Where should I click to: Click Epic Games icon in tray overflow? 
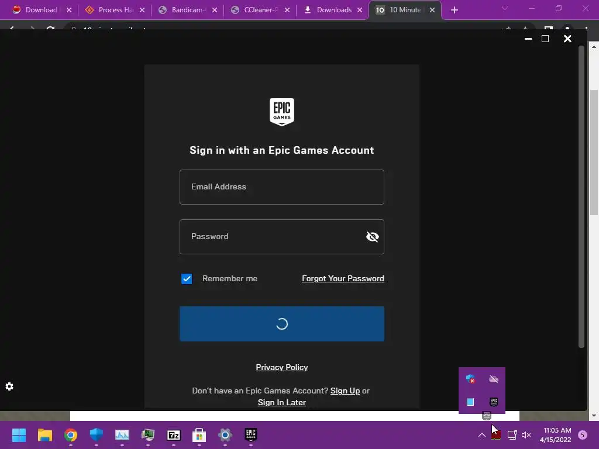[x=494, y=402]
